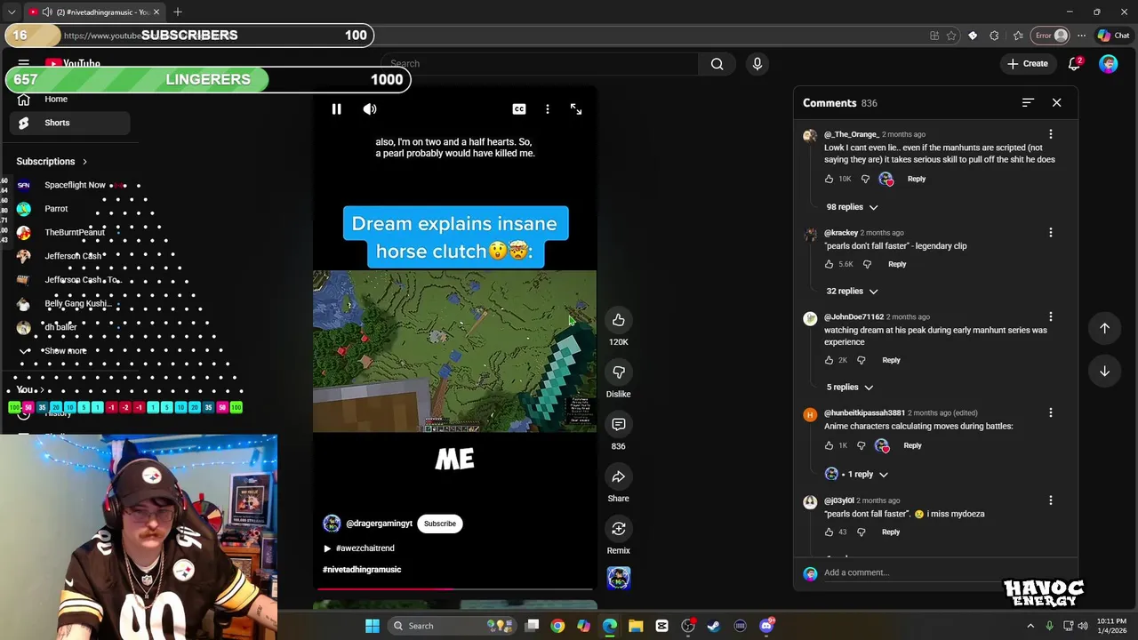
Task: Open the menu for the @JohnDoe71162 comment
Action: coord(1051,316)
